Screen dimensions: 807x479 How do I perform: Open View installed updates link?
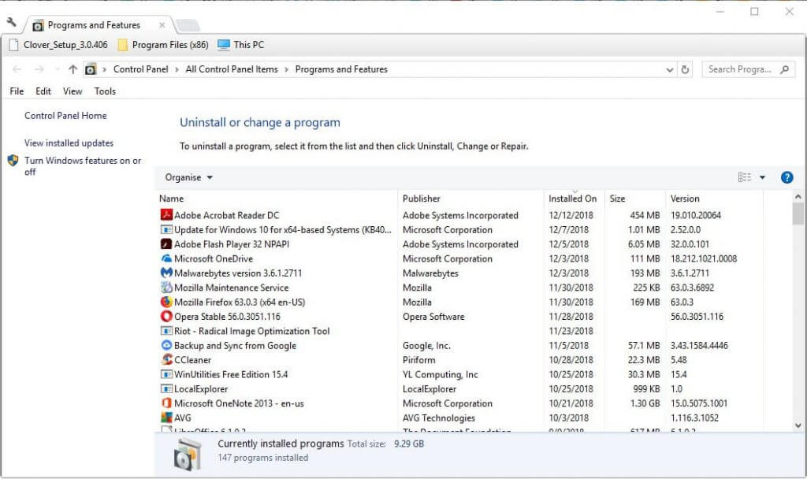(69, 143)
